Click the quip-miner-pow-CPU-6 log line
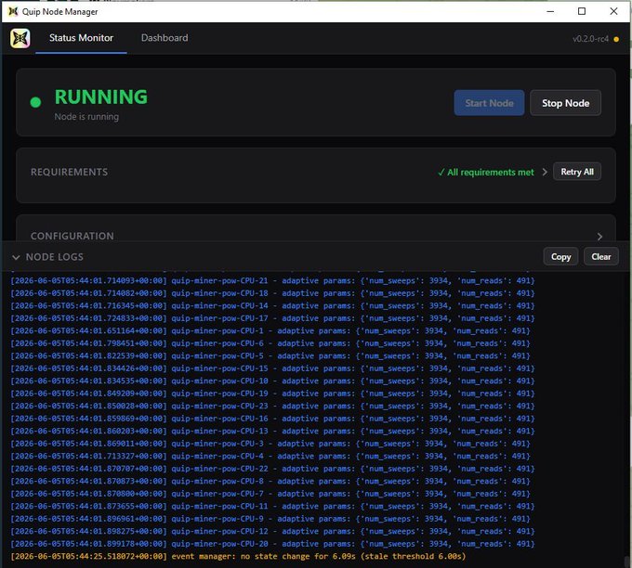632x568 pixels. coord(270,343)
